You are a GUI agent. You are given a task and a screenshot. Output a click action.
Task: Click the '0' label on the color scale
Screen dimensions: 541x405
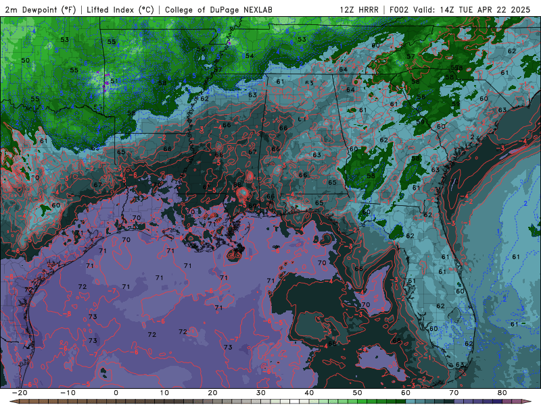[x=116, y=393]
